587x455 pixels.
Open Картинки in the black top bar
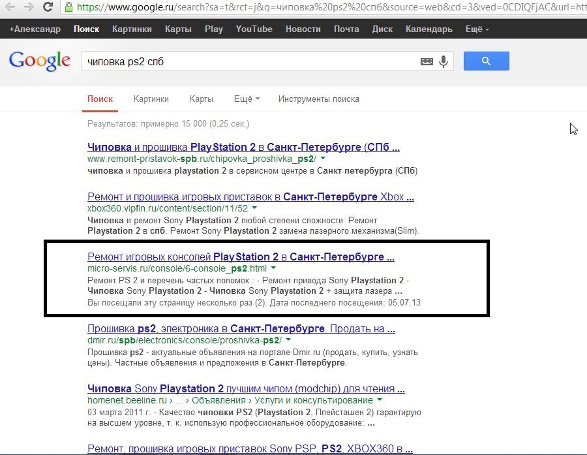point(132,29)
